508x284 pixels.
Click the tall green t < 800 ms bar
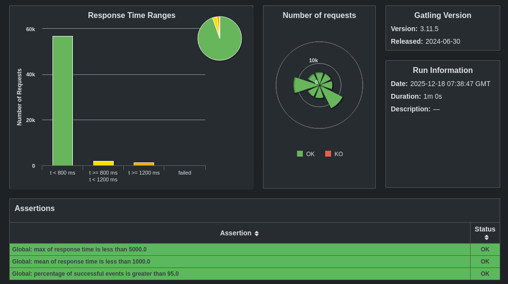tap(63, 101)
